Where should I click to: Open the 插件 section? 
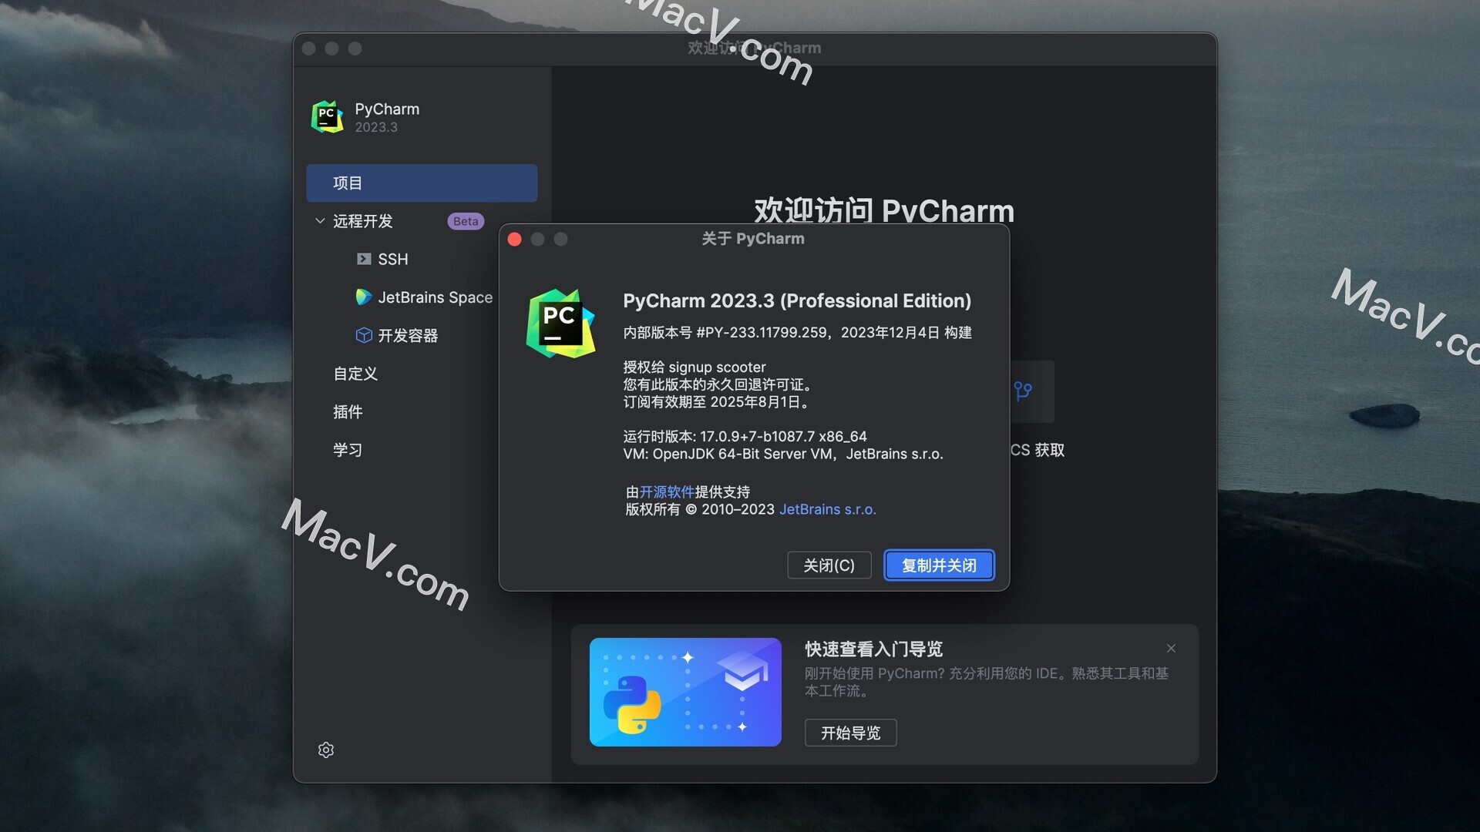(x=348, y=411)
